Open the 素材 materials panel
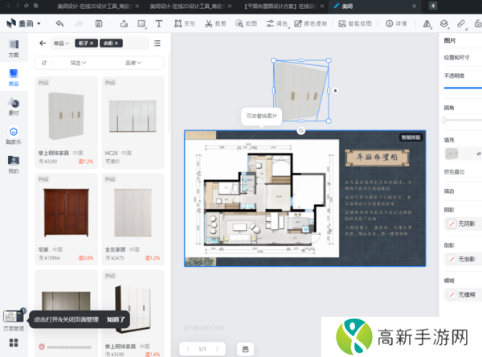Viewport: 482px width, 357px height. [x=13, y=105]
